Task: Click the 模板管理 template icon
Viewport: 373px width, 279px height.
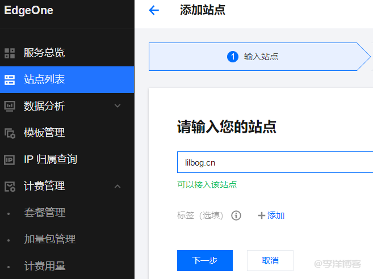Action: tap(10, 133)
